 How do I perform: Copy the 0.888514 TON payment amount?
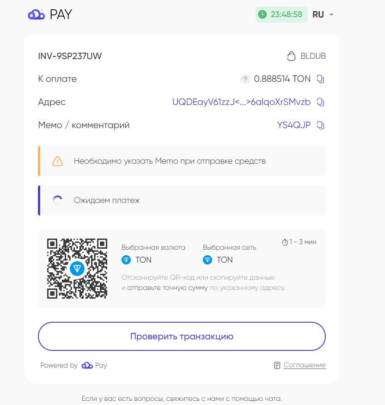click(x=321, y=79)
